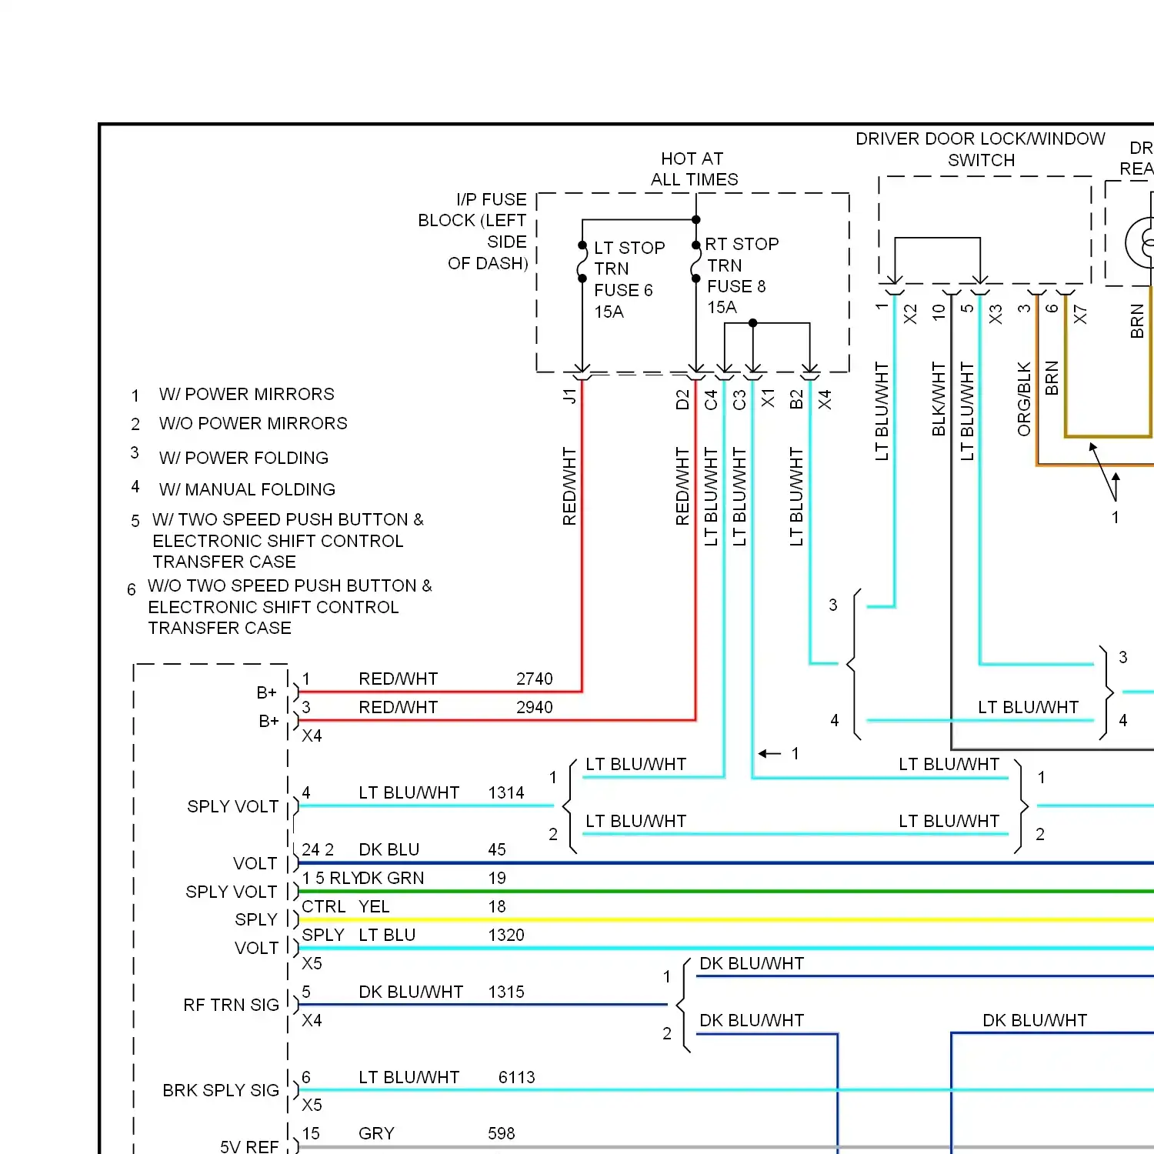
Task: Click fuse block terminal label "J1"
Action: click(569, 396)
